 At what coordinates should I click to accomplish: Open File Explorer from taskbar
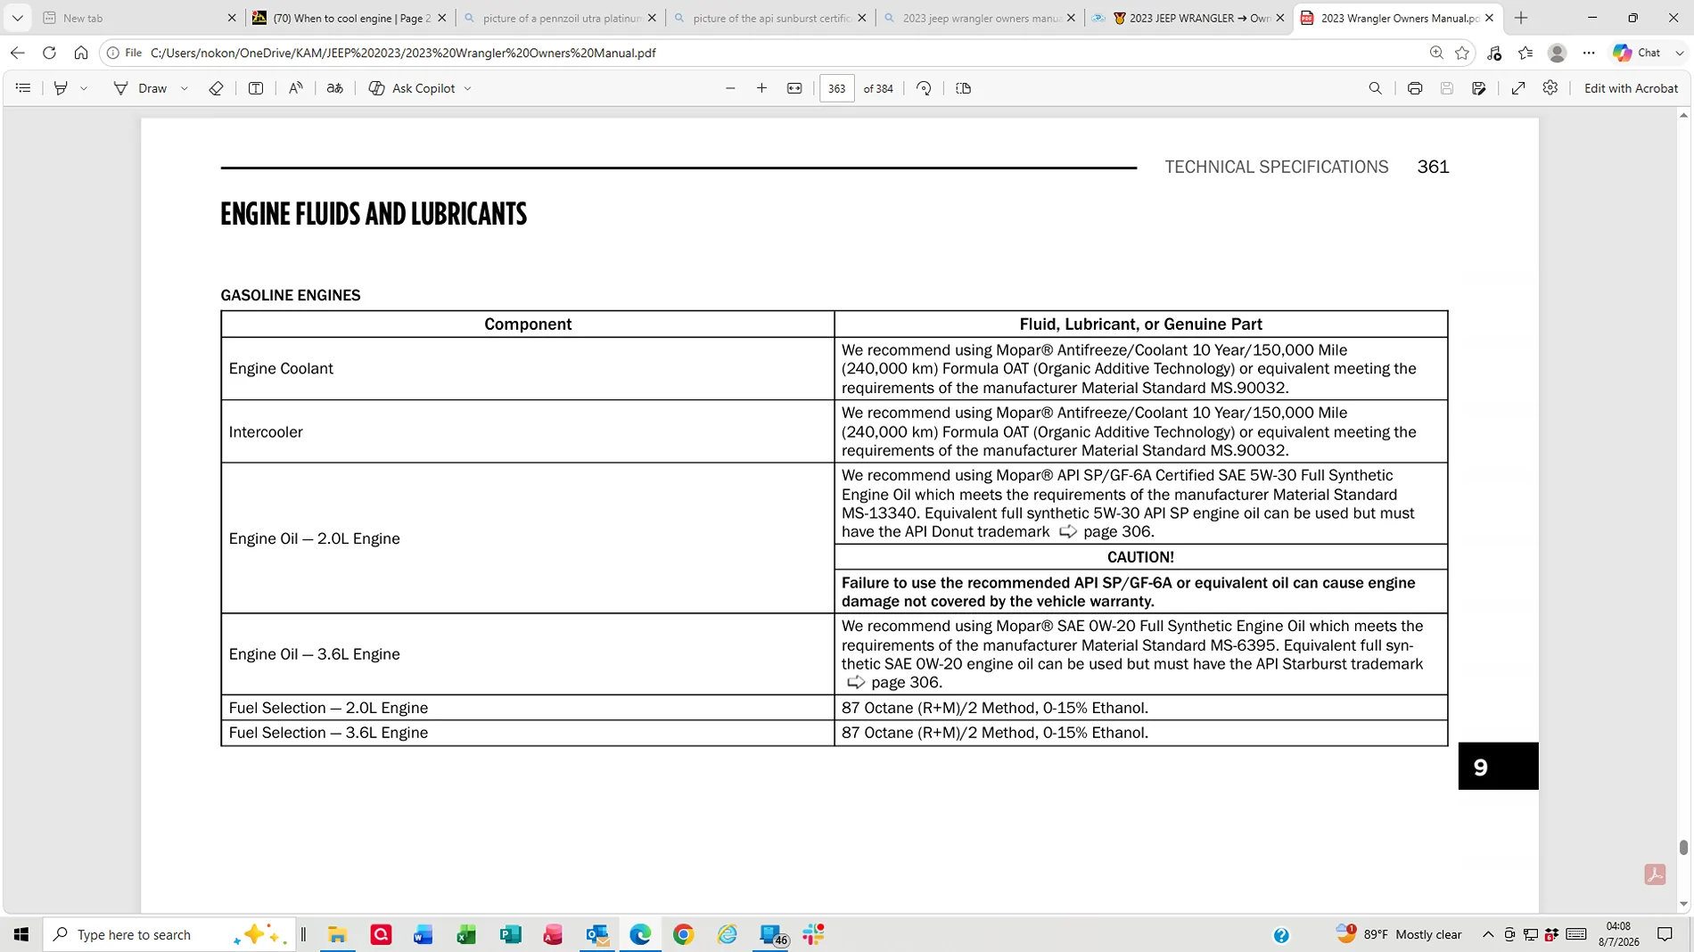[x=338, y=934]
